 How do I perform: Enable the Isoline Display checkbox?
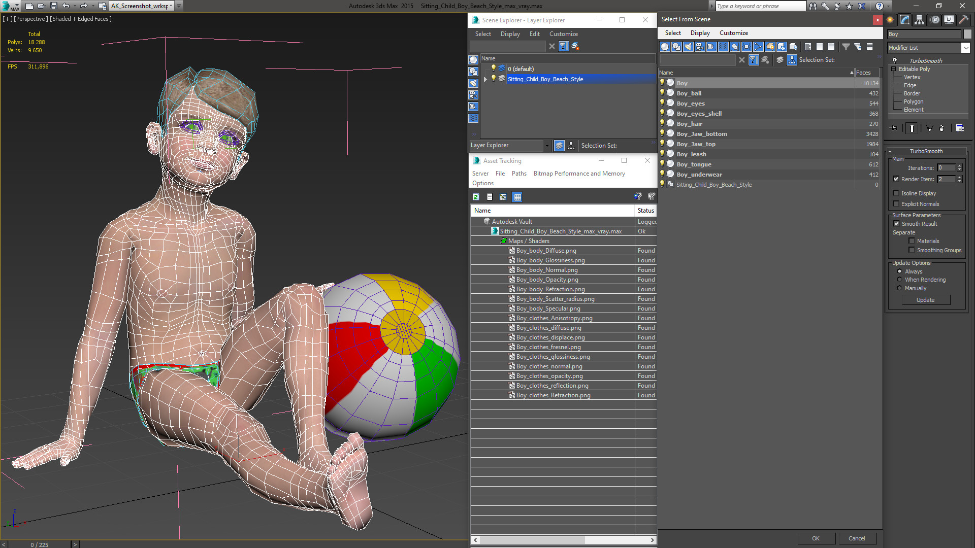click(x=896, y=193)
